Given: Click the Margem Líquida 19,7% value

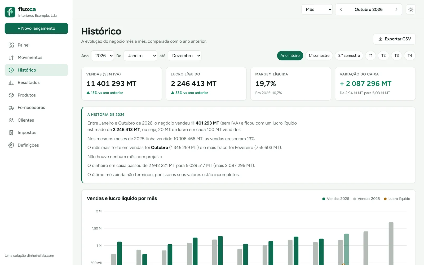Looking at the screenshot, I should [x=266, y=84].
